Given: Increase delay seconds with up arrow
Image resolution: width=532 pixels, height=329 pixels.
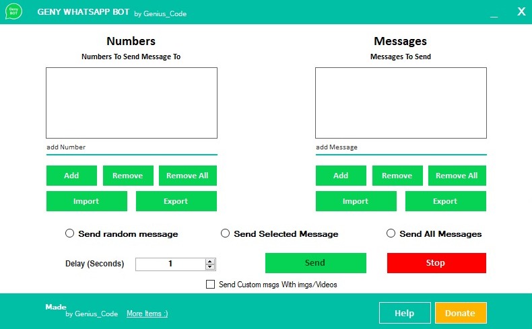Looking at the screenshot, I should pyautogui.click(x=210, y=262).
